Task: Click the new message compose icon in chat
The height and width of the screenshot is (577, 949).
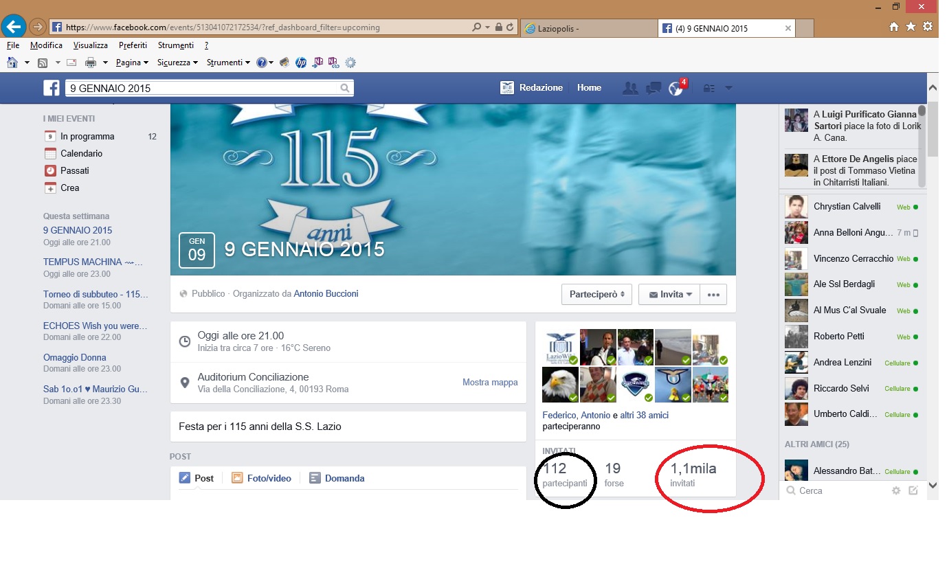Action: [x=913, y=490]
